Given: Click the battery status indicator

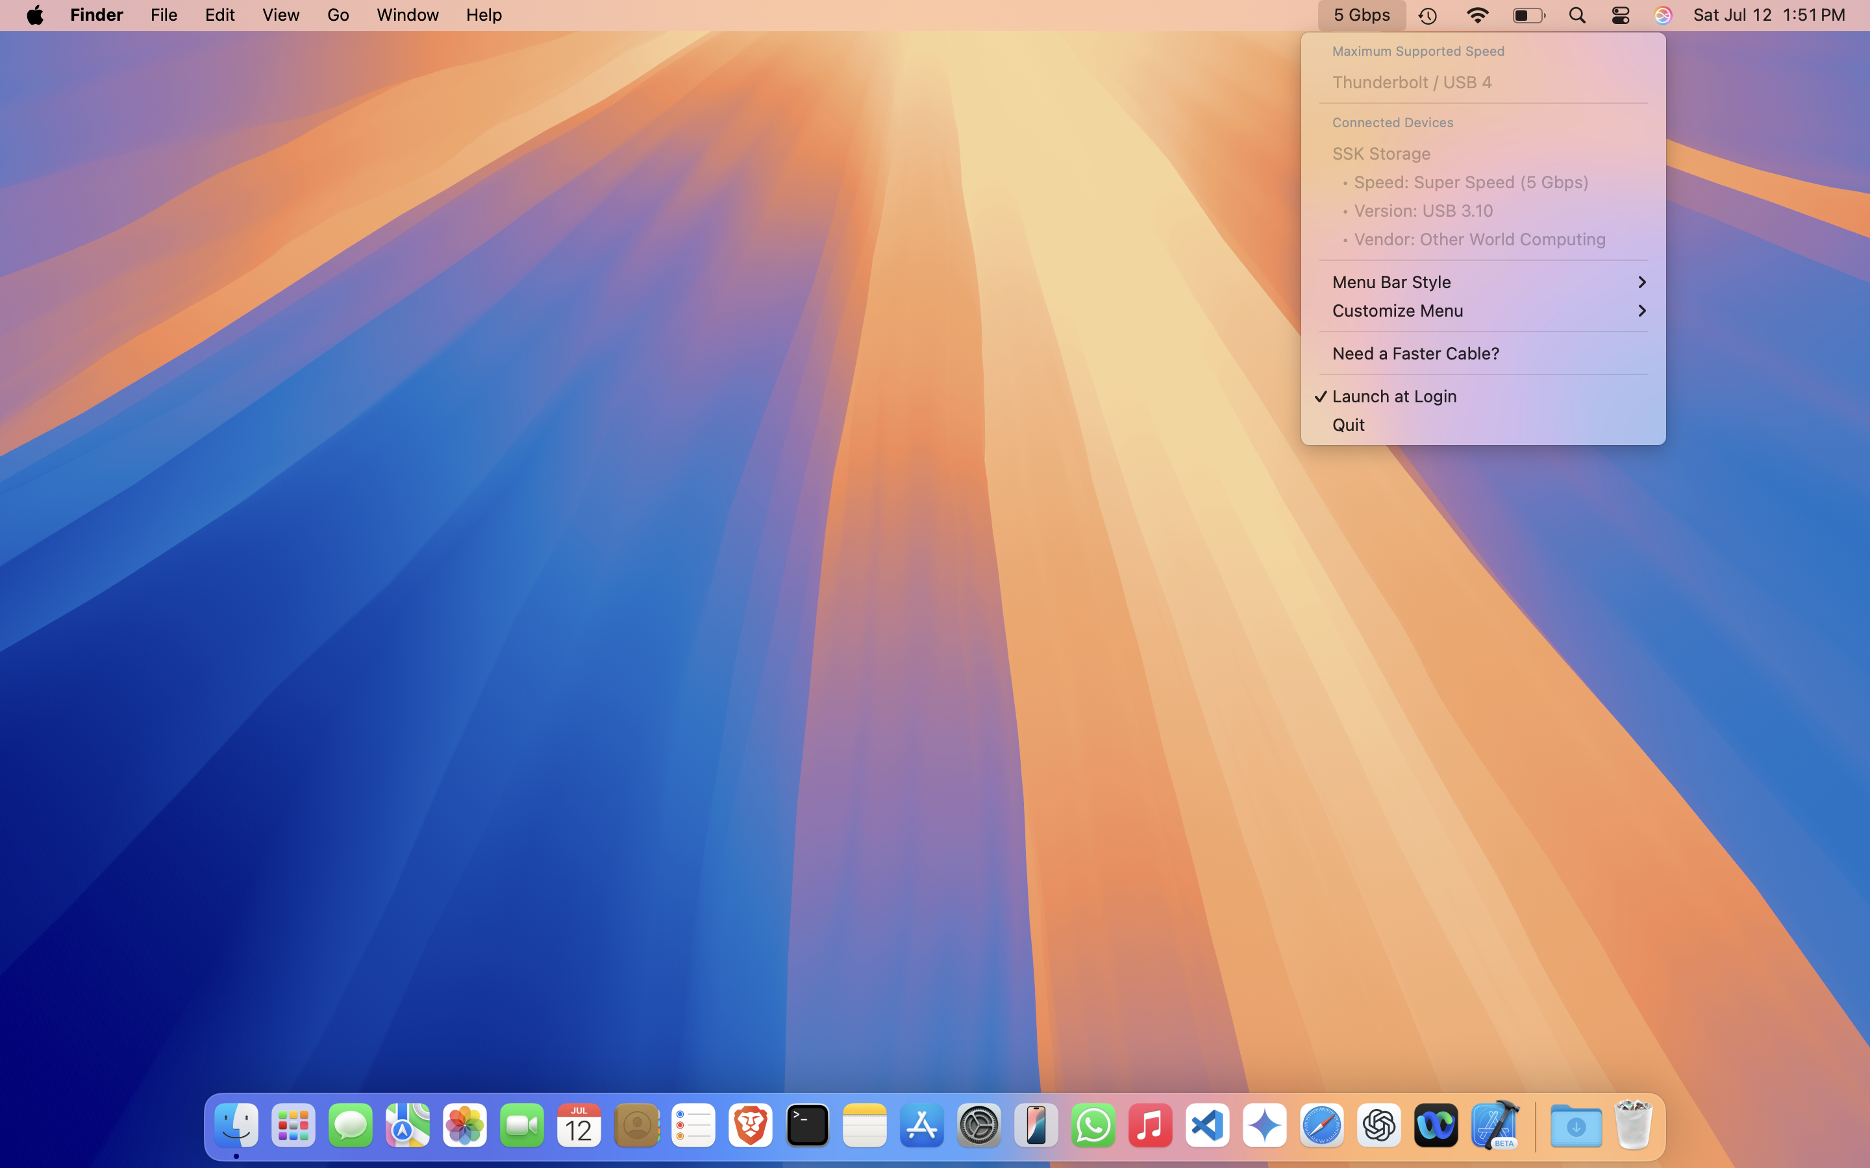Looking at the screenshot, I should click(1528, 16).
